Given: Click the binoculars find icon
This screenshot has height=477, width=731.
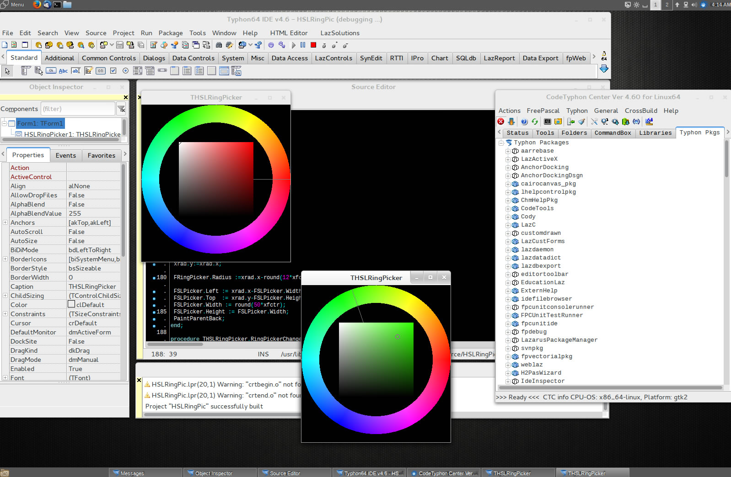Looking at the screenshot, I should pos(219,45).
